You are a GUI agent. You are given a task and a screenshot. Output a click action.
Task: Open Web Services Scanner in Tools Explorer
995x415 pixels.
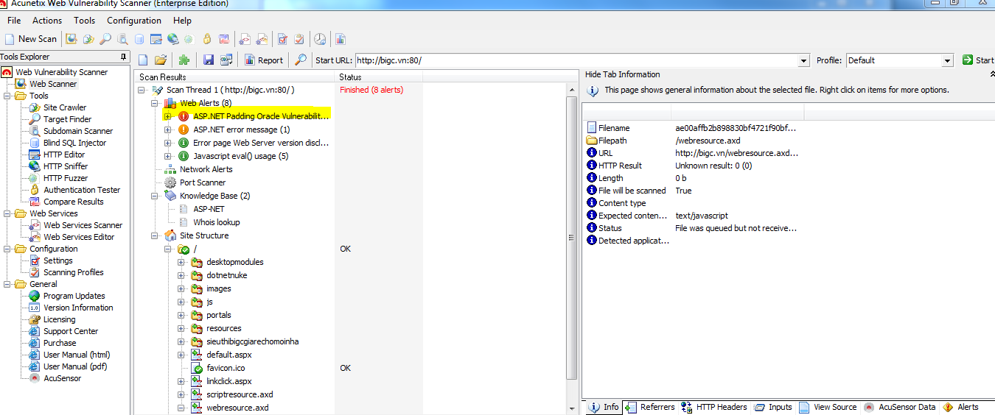83,225
